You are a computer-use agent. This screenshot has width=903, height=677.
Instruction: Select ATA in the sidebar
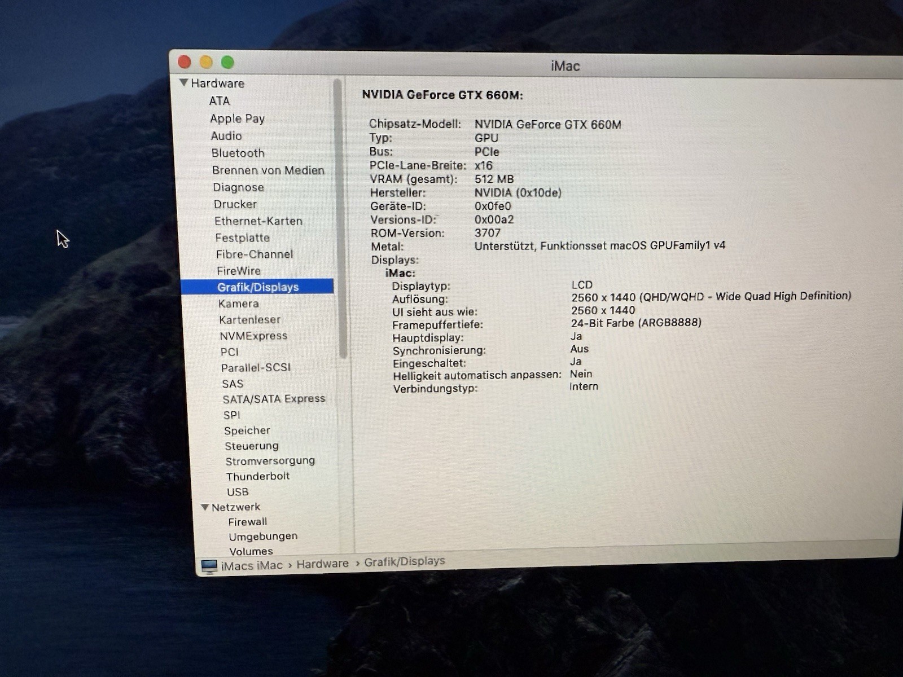tap(220, 101)
